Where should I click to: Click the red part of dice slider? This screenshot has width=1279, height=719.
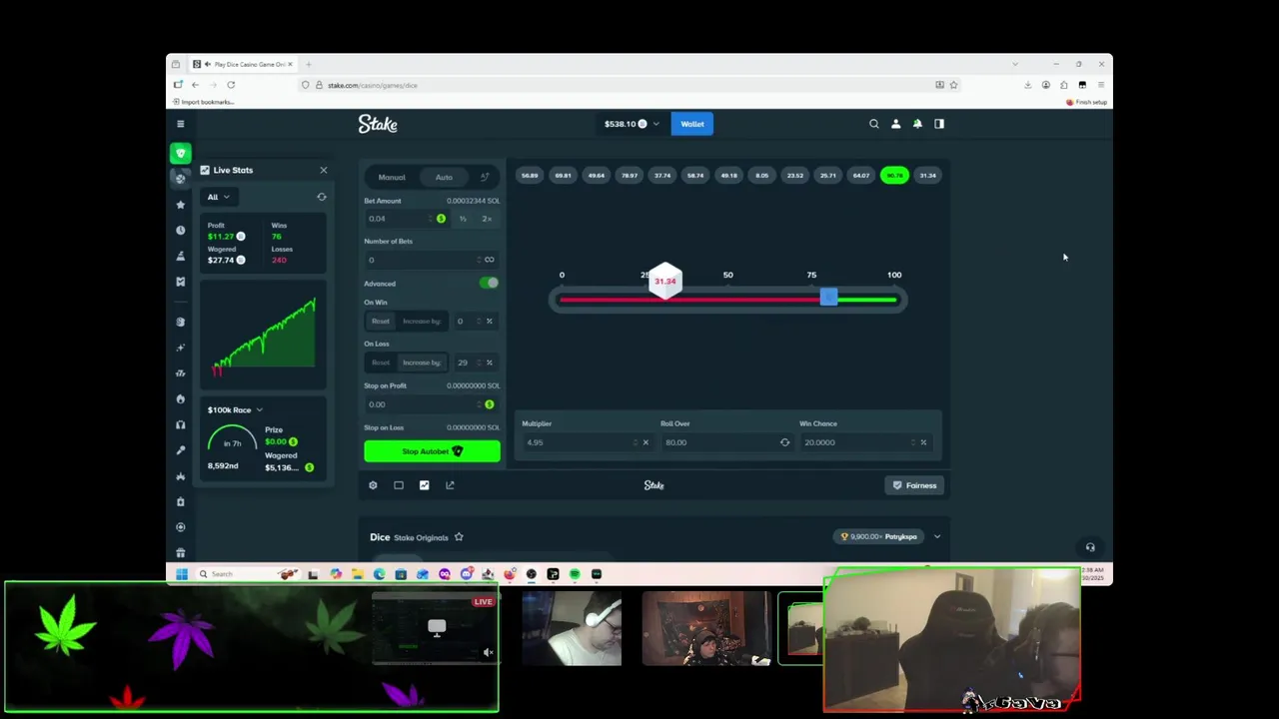[x=689, y=300]
